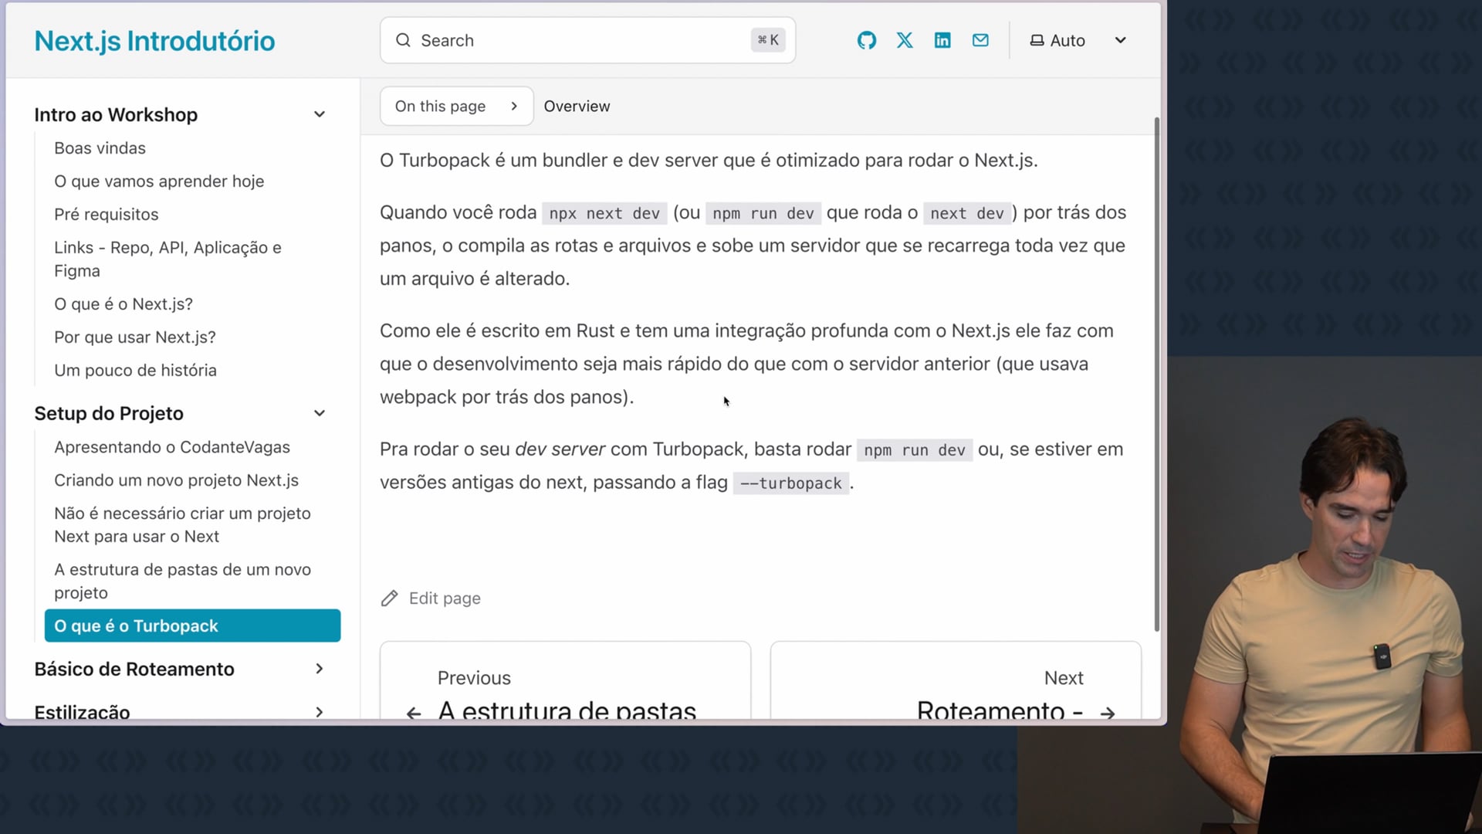Click the Next.js Introdutório site title
The width and height of the screenshot is (1482, 834).
(154, 41)
